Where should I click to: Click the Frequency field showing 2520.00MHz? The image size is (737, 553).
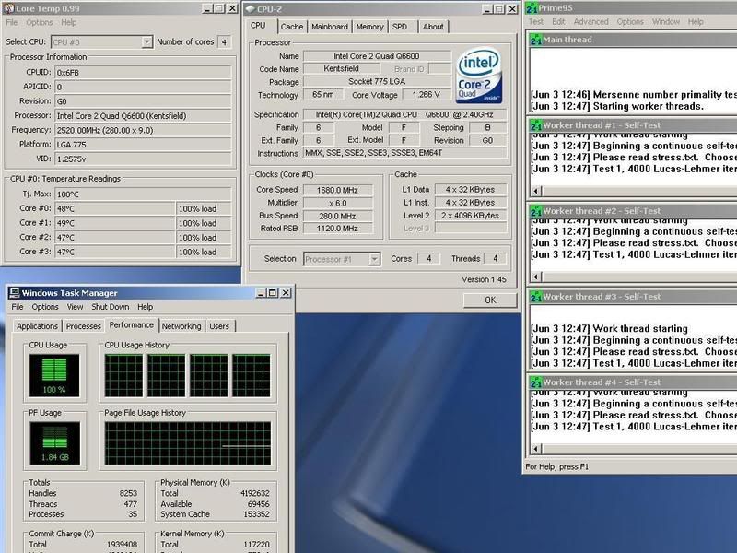pyautogui.click(x=143, y=130)
